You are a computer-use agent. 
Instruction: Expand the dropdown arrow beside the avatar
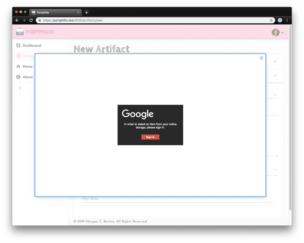click(x=283, y=33)
